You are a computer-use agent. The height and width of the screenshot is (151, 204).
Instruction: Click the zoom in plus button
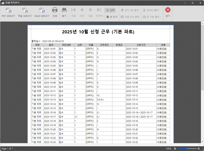(198, 149)
